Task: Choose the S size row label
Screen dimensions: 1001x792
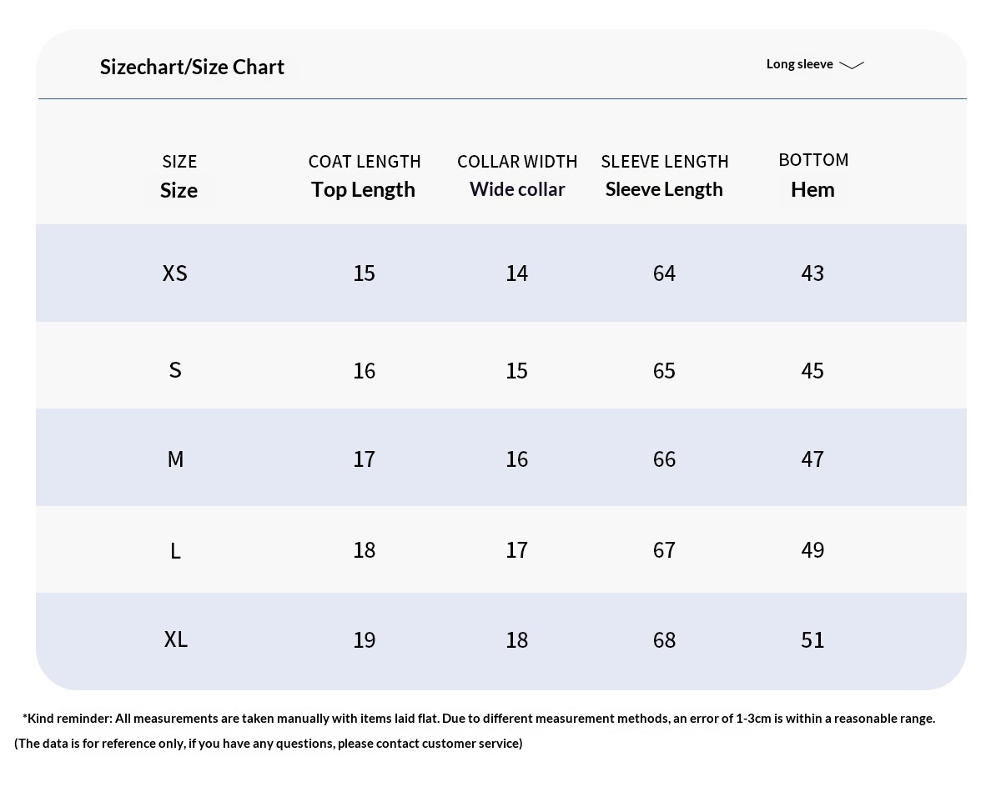Action: click(175, 370)
